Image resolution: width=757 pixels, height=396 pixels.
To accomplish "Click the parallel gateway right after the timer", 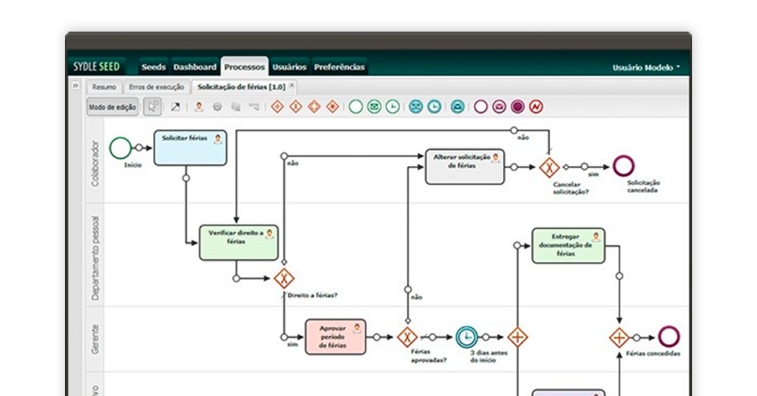I will coord(517,337).
